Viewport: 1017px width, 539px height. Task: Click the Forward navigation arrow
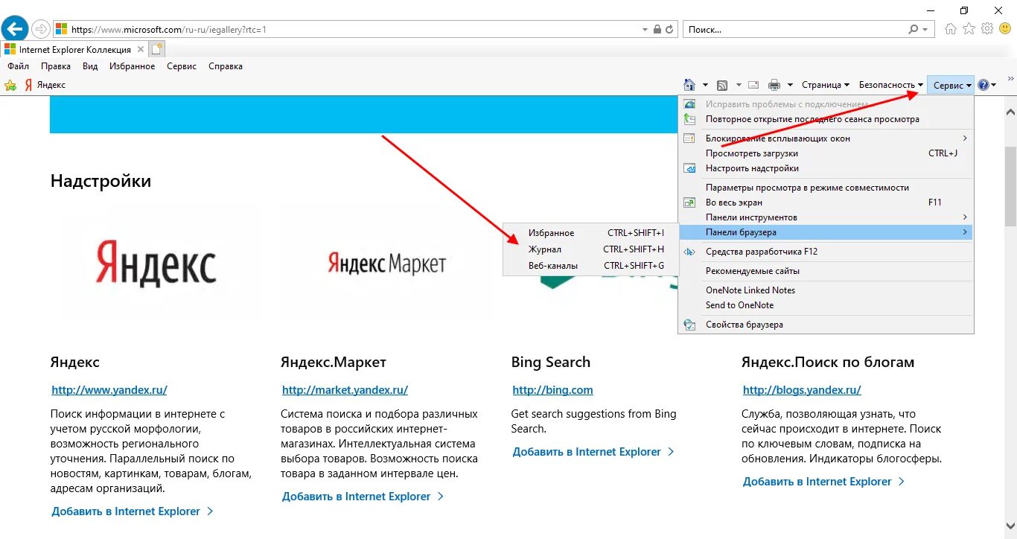(x=40, y=29)
